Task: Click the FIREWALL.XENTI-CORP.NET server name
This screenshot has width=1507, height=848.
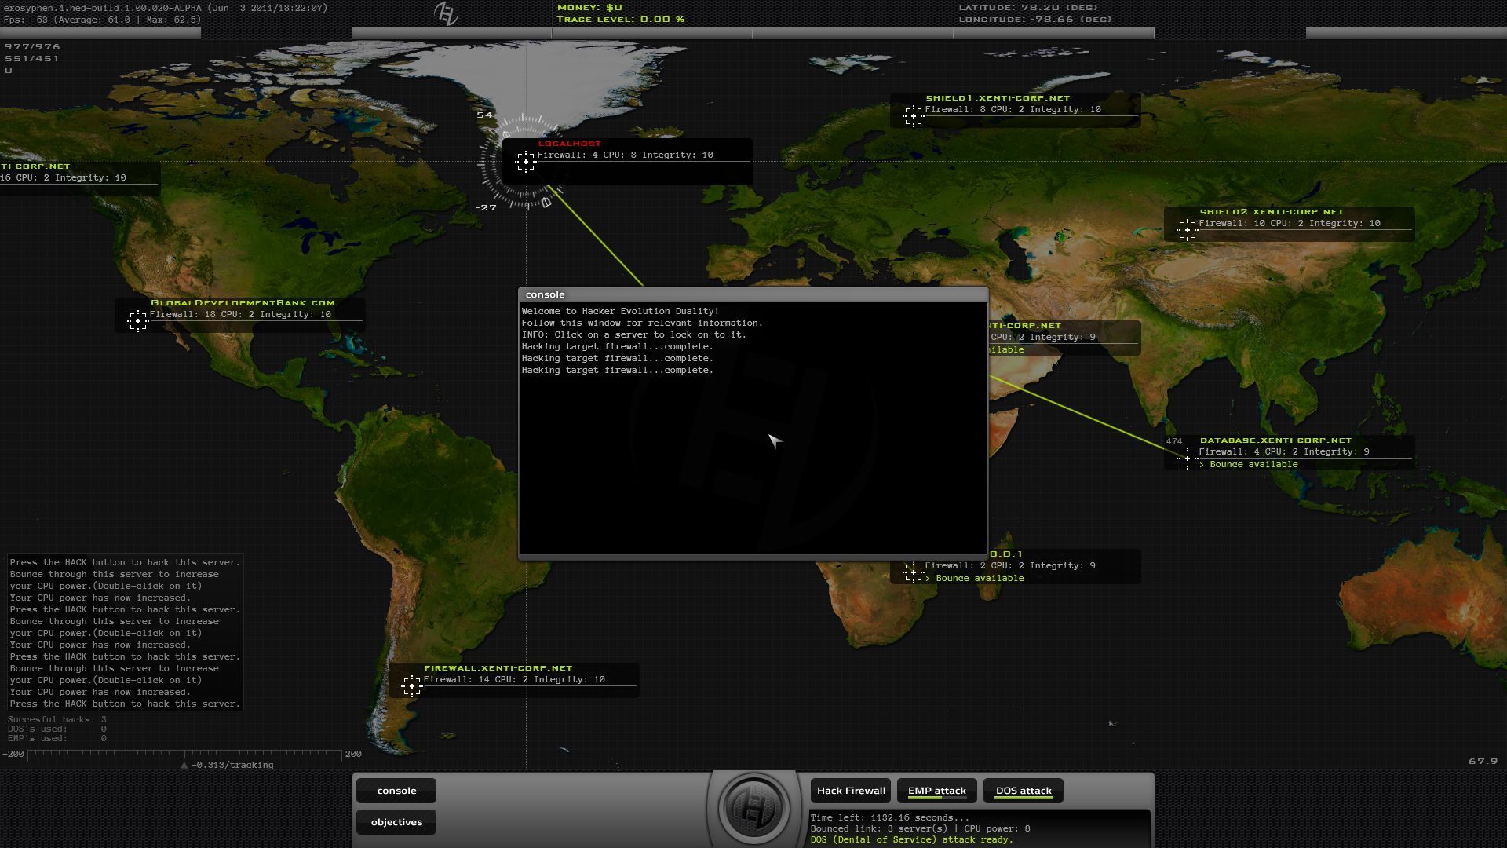Action: [498, 668]
